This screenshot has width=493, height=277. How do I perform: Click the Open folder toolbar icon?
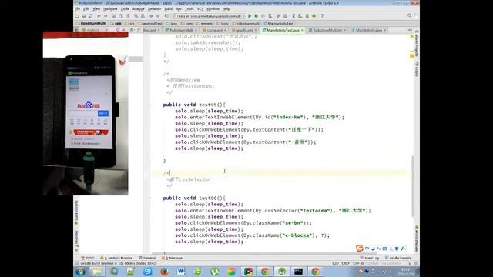77,16
